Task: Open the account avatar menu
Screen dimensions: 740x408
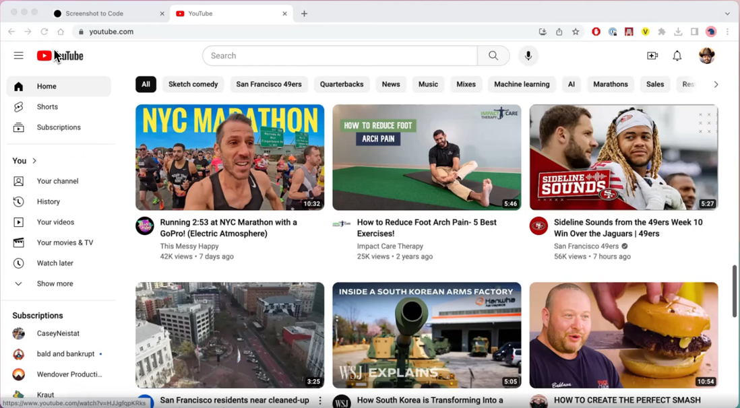Action: pos(706,56)
